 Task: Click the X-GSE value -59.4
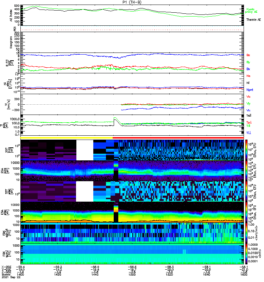pyautogui.click(x=20, y=267)
